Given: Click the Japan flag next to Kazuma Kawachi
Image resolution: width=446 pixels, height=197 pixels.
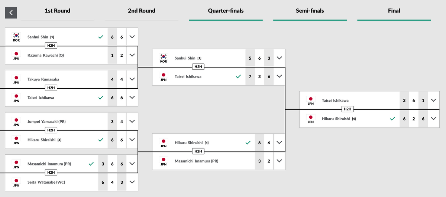Looking at the screenshot, I should pos(16,54).
